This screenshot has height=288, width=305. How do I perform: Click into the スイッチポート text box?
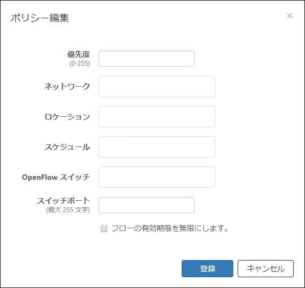click(x=147, y=205)
